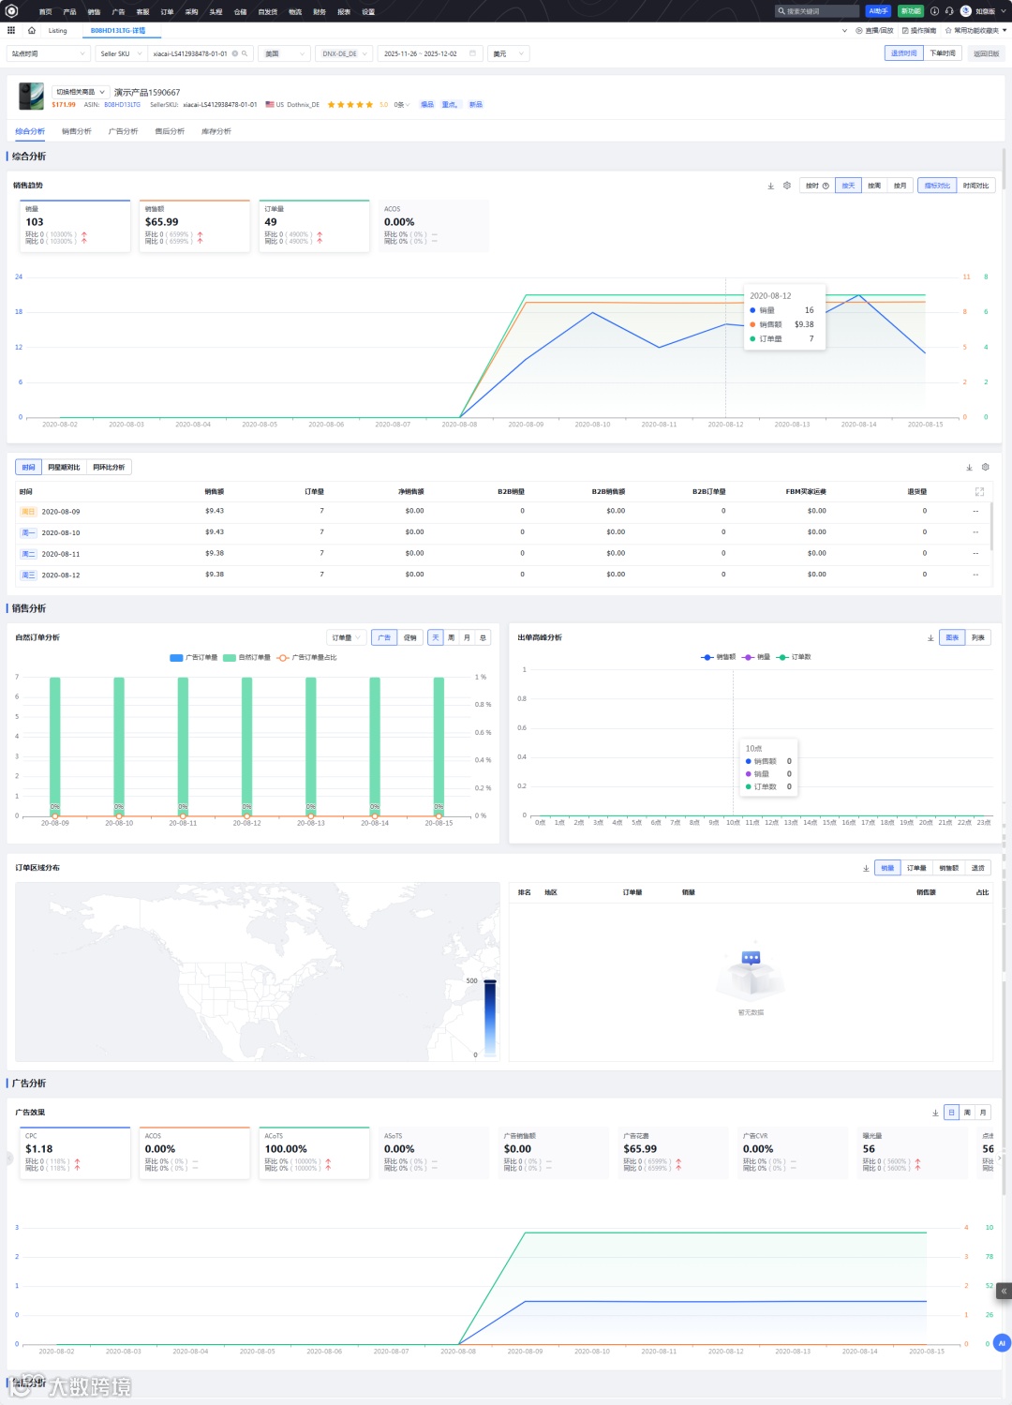This screenshot has width=1012, height=1405.
Task: Download 订单区域分布 data
Action: pyautogui.click(x=866, y=868)
